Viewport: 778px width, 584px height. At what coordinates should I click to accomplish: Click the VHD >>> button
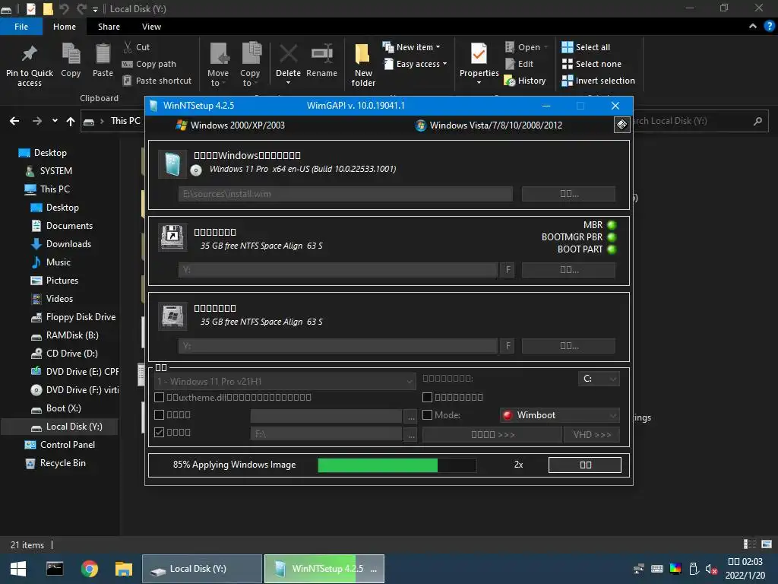[x=592, y=434]
